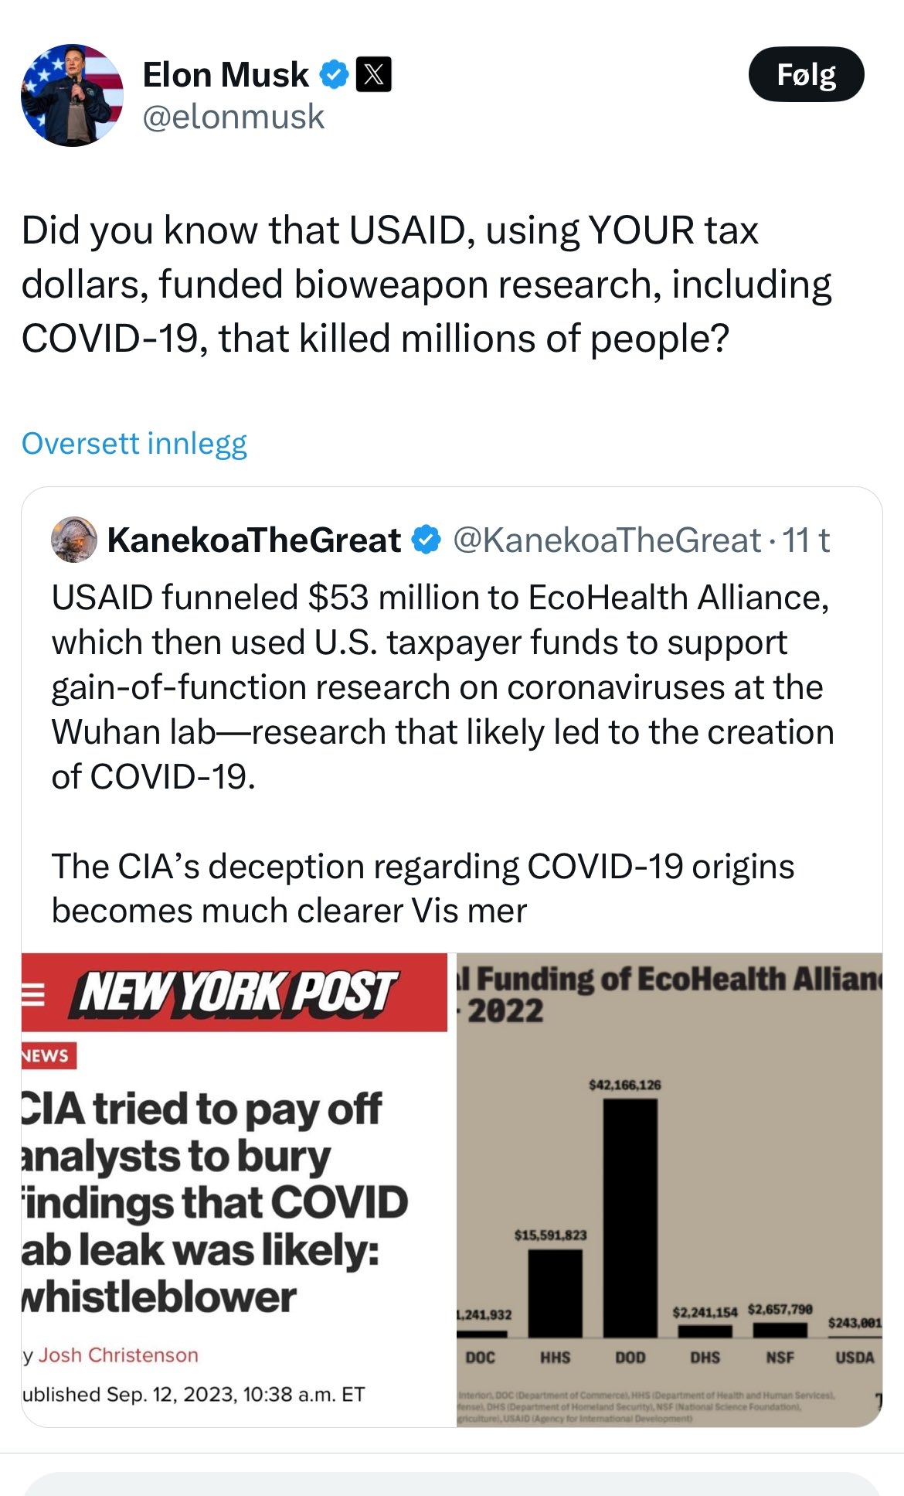Tap the KanekoaTheGreat avatar
904x1496 pixels.
click(x=74, y=540)
